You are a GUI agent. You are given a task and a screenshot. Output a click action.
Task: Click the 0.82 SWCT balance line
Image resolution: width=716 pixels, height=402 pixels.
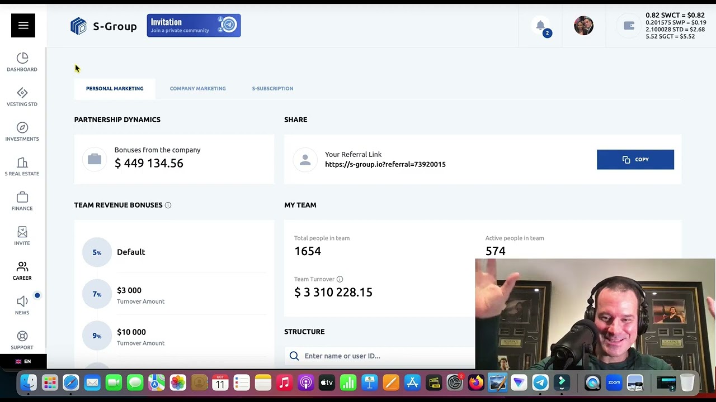click(675, 15)
